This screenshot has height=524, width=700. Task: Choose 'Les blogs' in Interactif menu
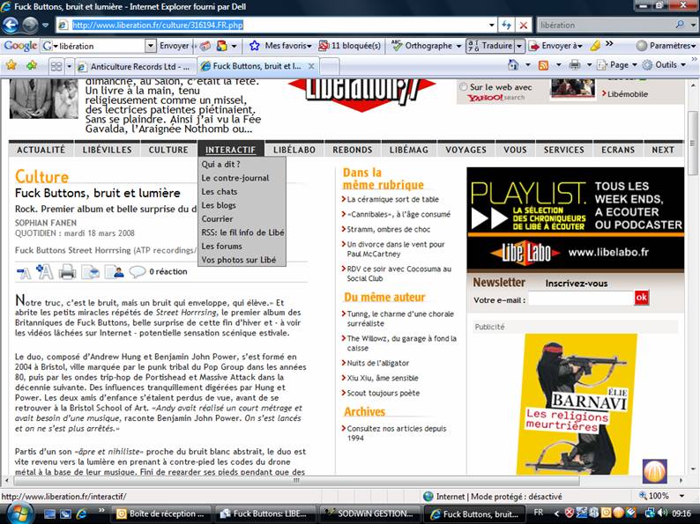point(219,205)
